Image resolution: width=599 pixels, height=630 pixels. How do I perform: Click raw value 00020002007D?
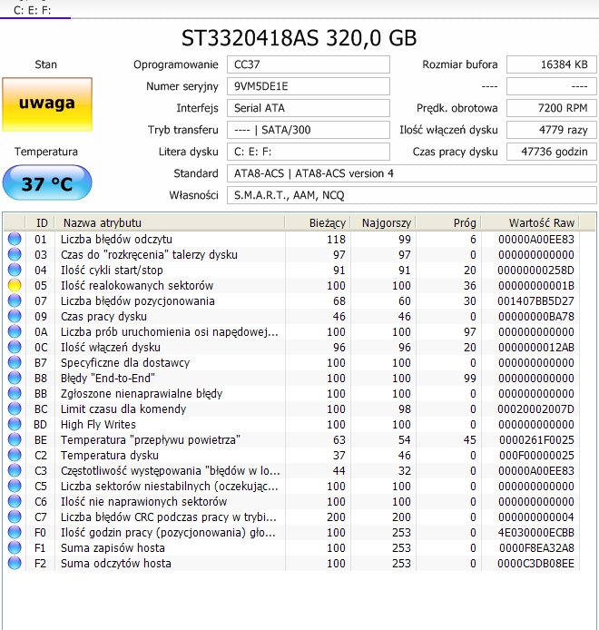pyautogui.click(x=536, y=409)
